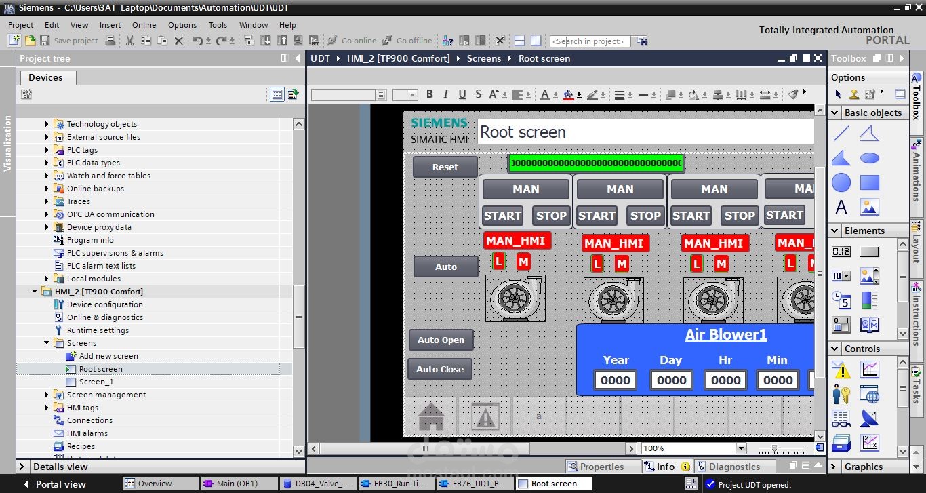
Task: Expand the Details view panel
Action: click(x=22, y=467)
